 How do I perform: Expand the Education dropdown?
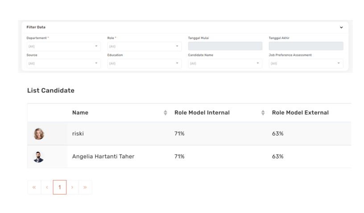[x=144, y=63]
